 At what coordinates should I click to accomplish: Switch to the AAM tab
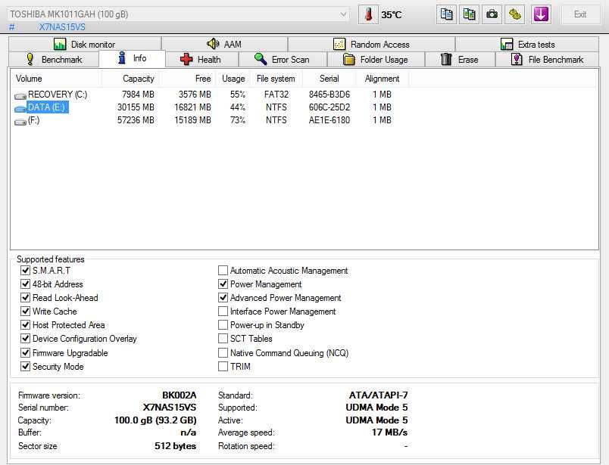pos(224,44)
